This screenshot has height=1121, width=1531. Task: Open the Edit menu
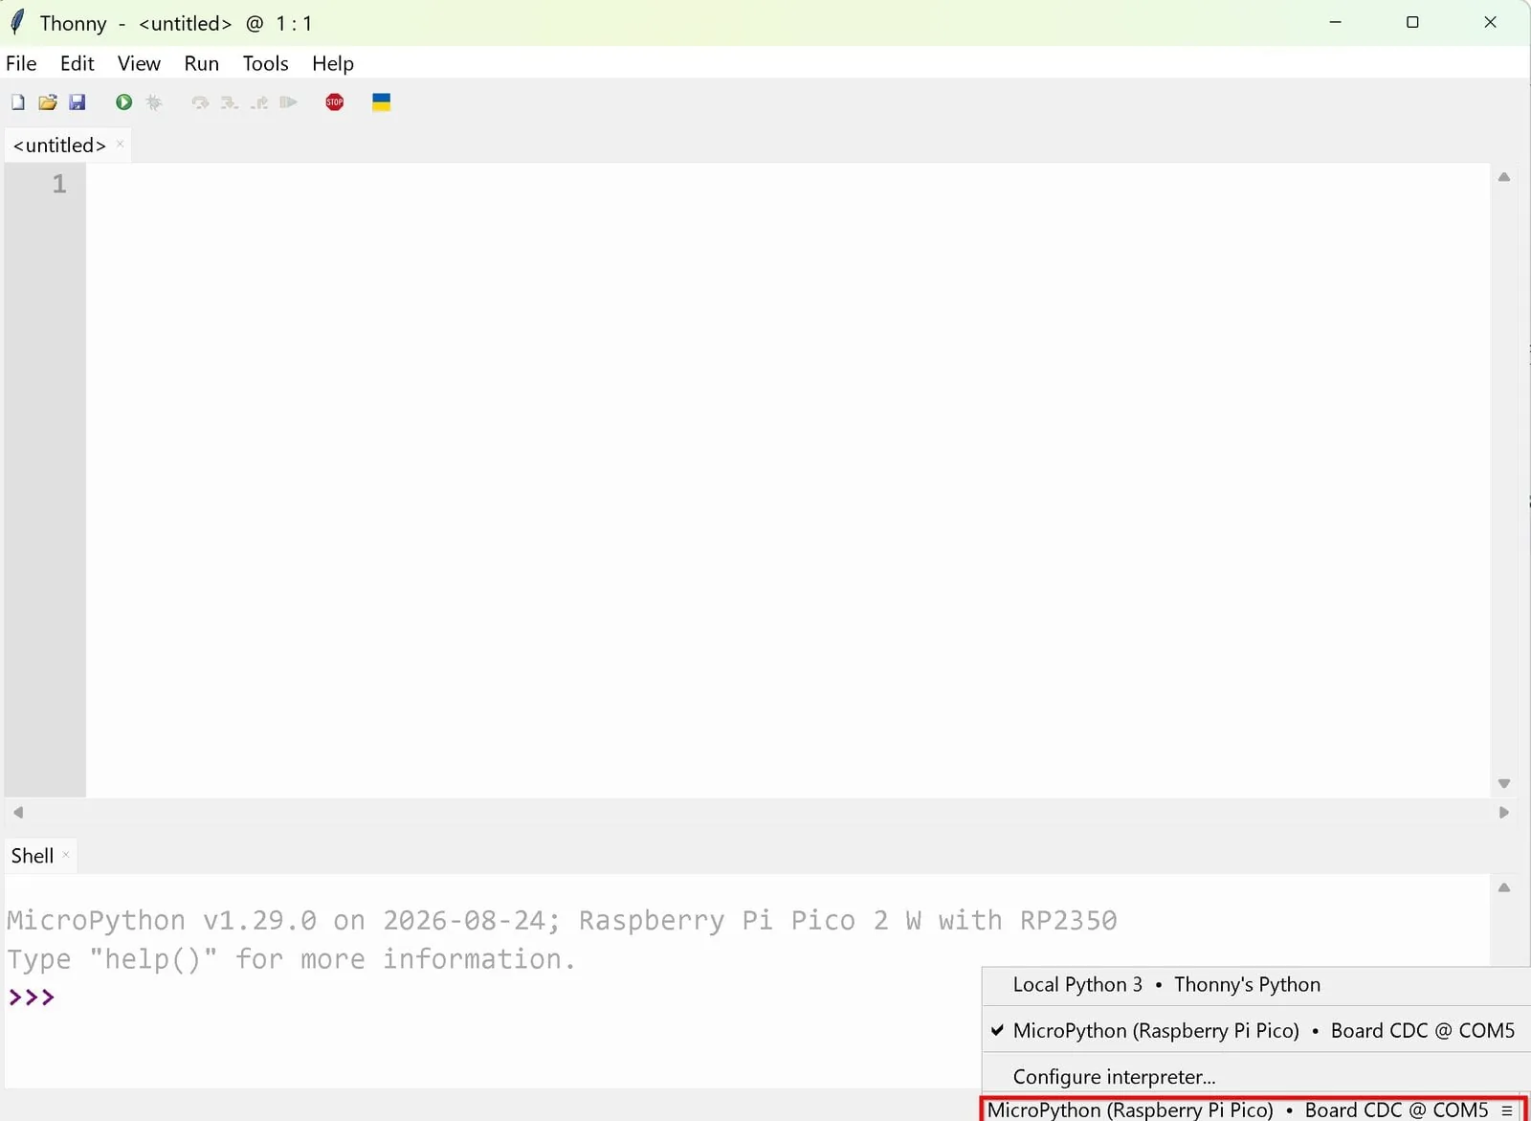point(77,63)
